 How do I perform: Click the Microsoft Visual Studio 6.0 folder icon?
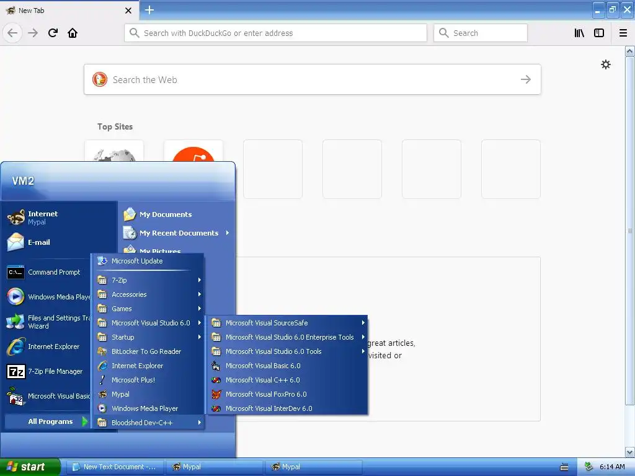(102, 322)
